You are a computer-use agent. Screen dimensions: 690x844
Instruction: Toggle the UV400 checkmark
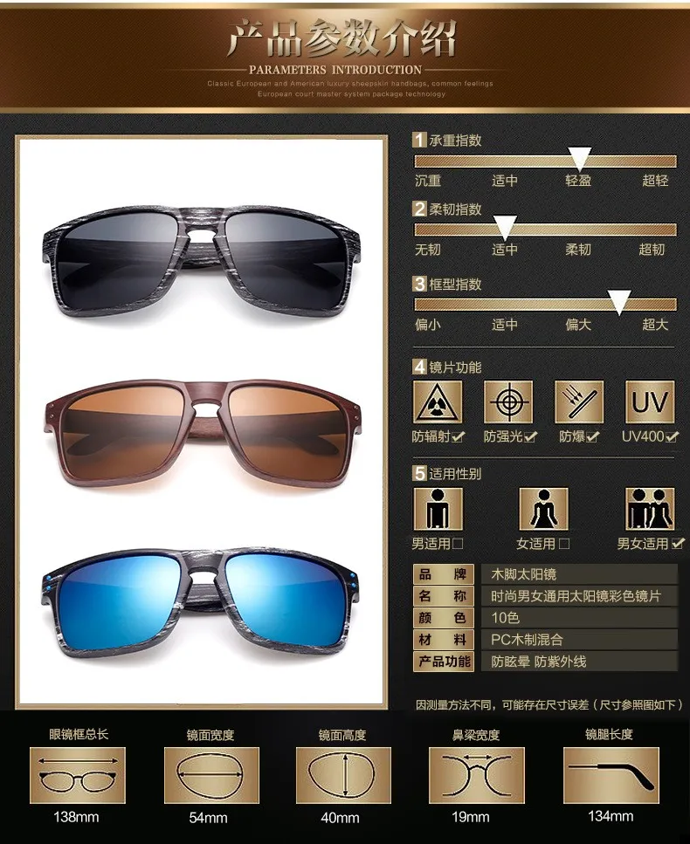(671, 436)
